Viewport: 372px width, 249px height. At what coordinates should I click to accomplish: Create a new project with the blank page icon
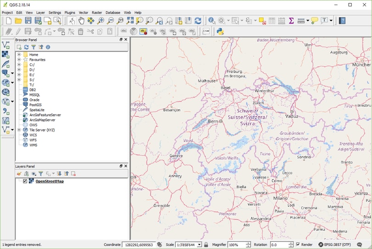9,21
